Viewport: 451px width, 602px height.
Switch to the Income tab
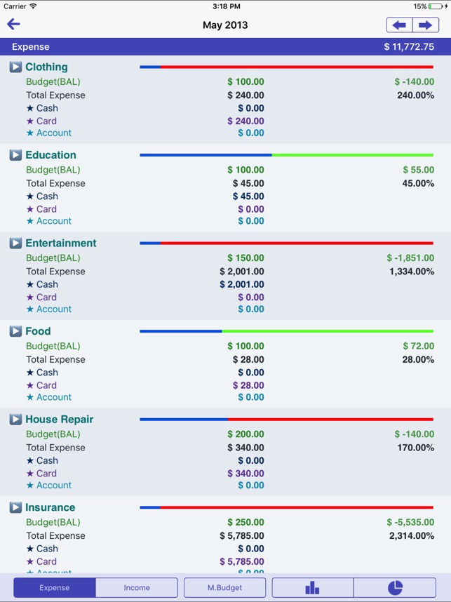137,588
